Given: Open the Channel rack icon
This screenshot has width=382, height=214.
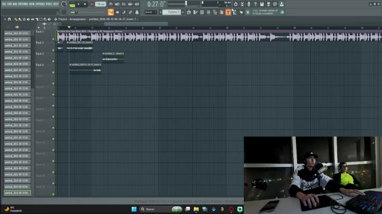Looking at the screenshot, I should coord(202,12).
